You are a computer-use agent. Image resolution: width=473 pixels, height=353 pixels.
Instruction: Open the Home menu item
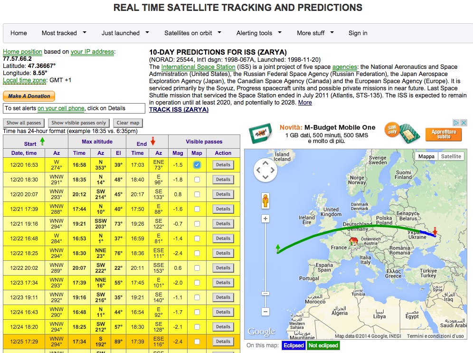pos(19,33)
